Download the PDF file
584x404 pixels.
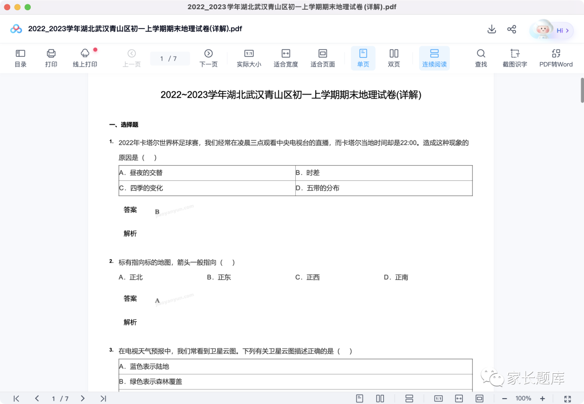[492, 29]
